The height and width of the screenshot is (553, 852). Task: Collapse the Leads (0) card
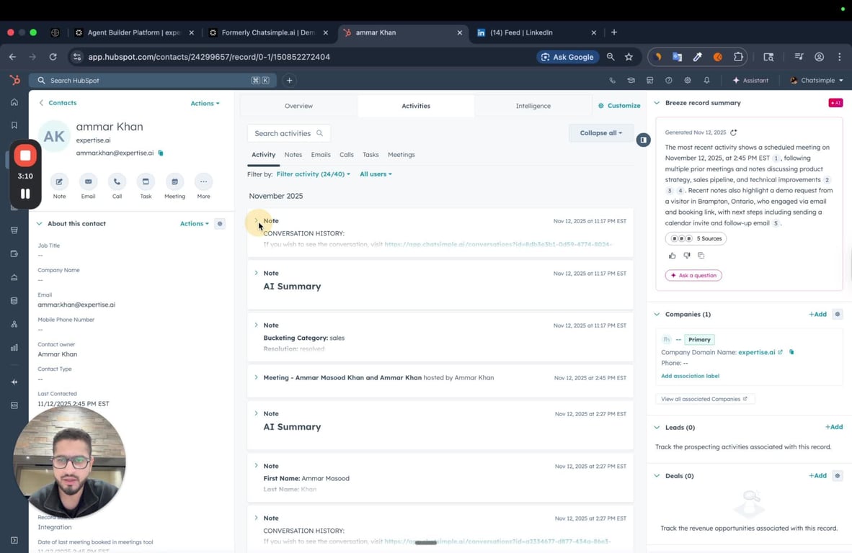pos(657,428)
